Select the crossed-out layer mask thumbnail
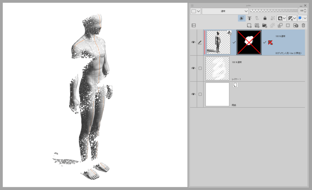The image size is (312, 190). tap(249, 42)
